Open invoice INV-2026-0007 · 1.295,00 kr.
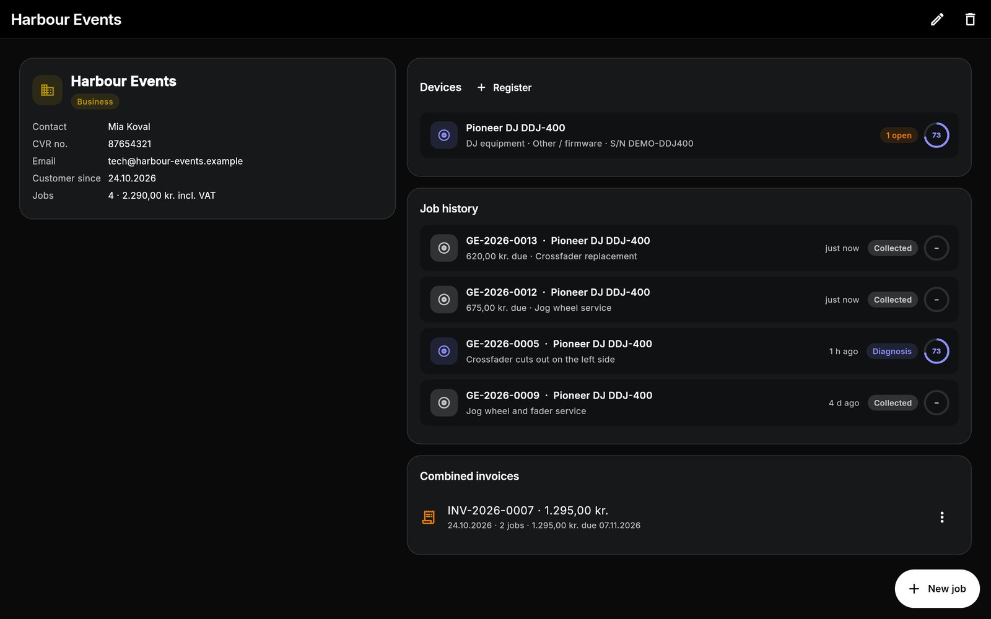 point(528,511)
